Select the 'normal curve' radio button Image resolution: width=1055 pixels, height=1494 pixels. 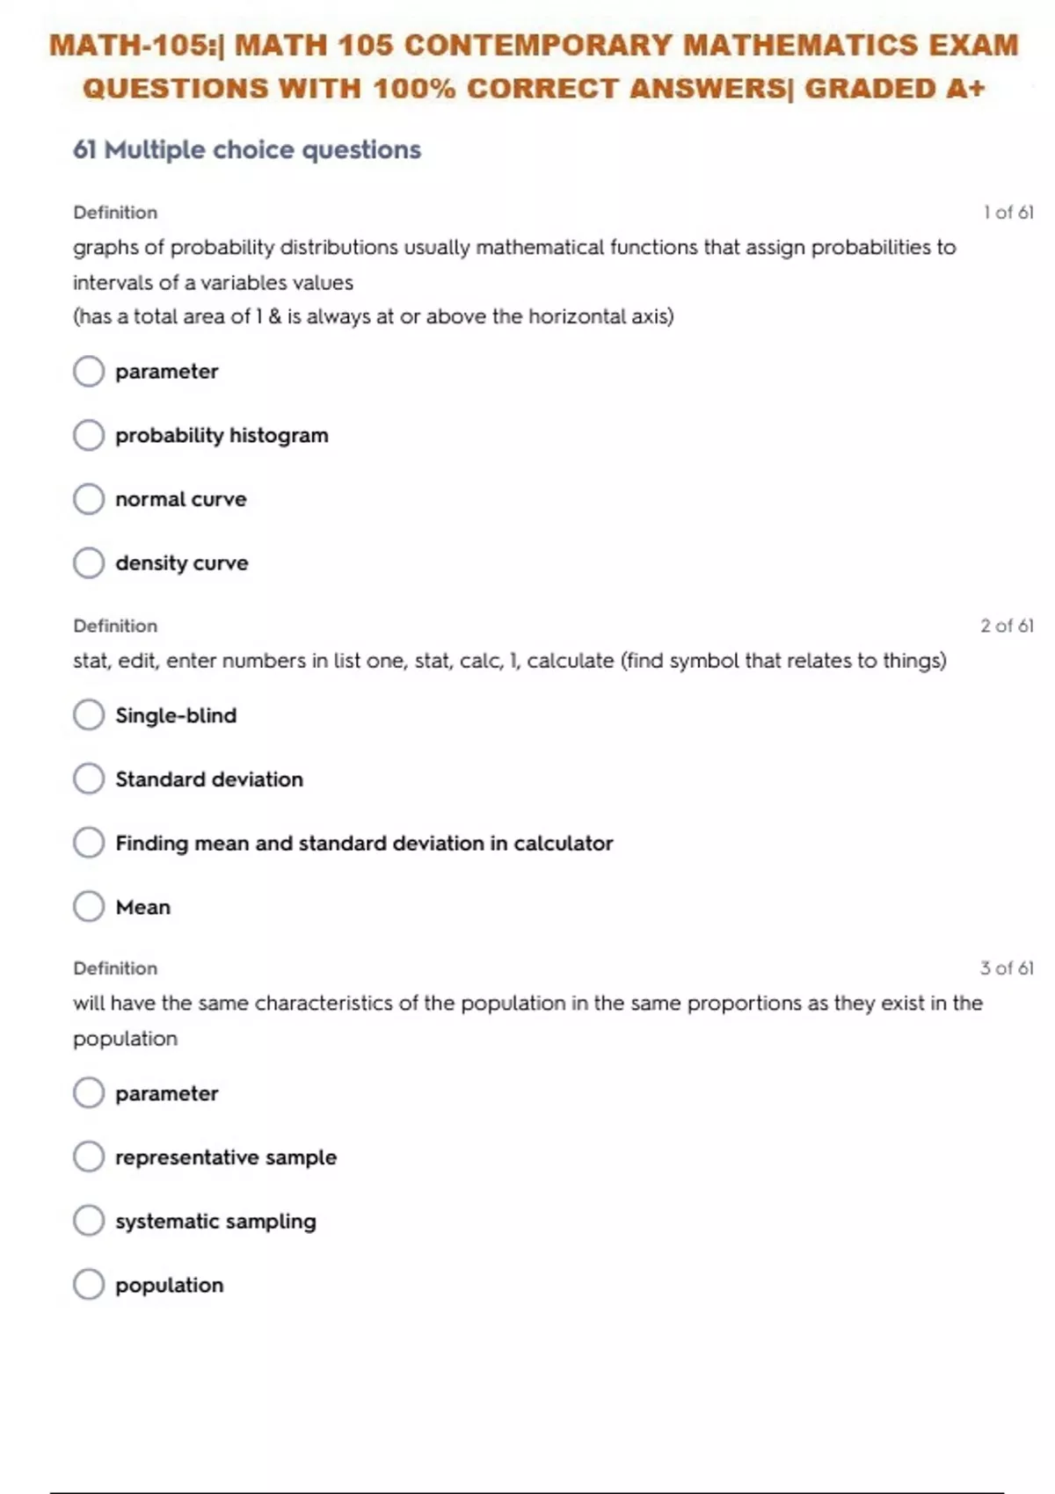click(89, 499)
